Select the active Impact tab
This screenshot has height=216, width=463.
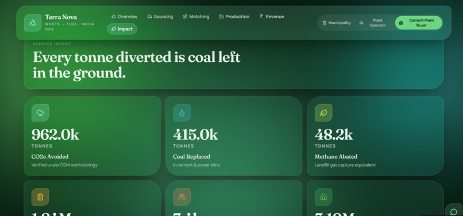pyautogui.click(x=122, y=29)
